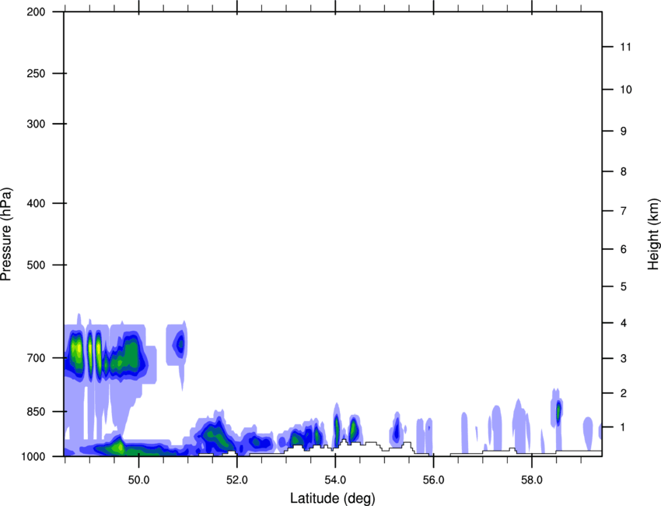Click the 1000 pressure tick label
The height and width of the screenshot is (506, 661).
point(33,456)
